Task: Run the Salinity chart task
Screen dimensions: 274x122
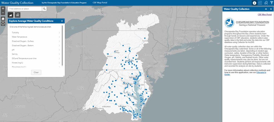Action: pyautogui.click(x=36, y=54)
